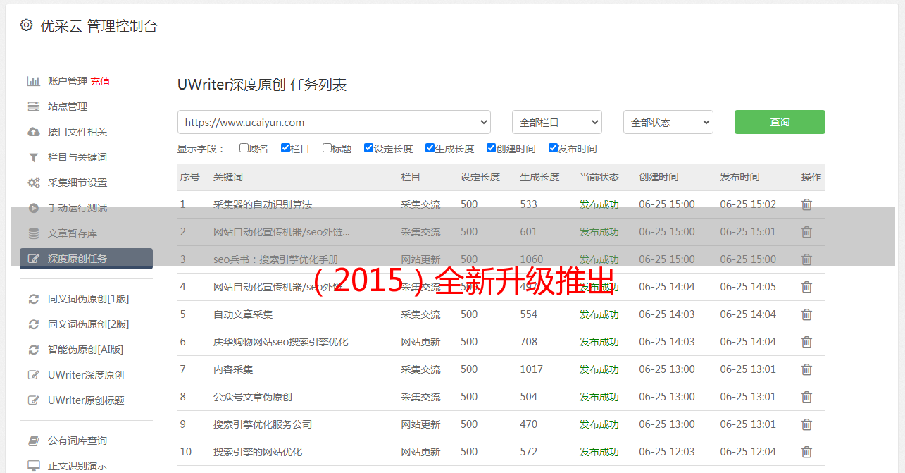Click the refresh icon for 同义词伪原创[2版]
This screenshot has height=473, width=905.
33,324
